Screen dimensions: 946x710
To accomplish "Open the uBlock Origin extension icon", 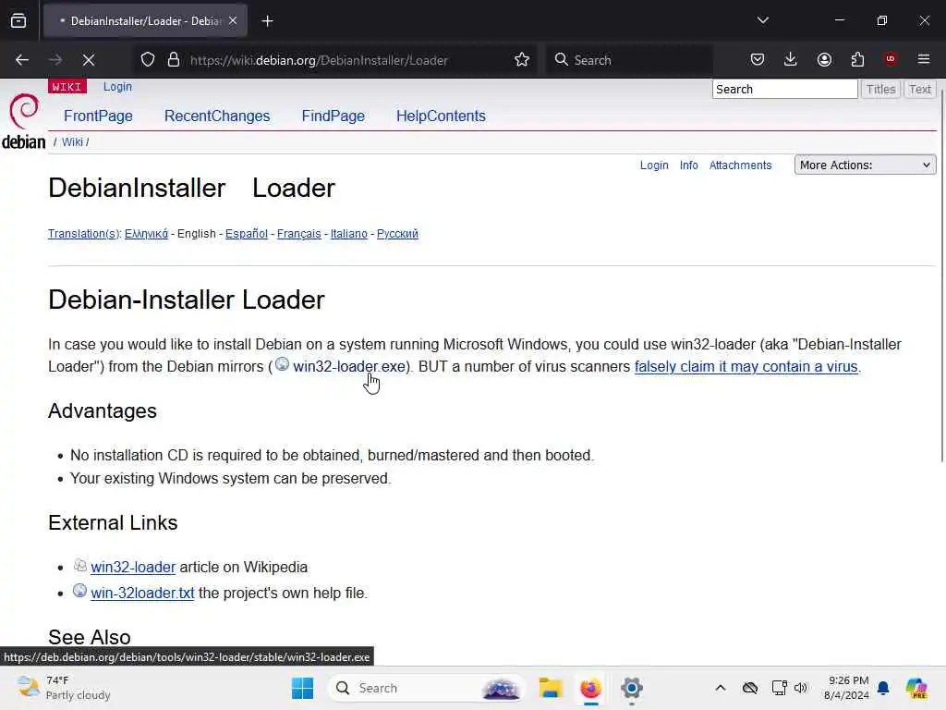I will click(x=890, y=58).
